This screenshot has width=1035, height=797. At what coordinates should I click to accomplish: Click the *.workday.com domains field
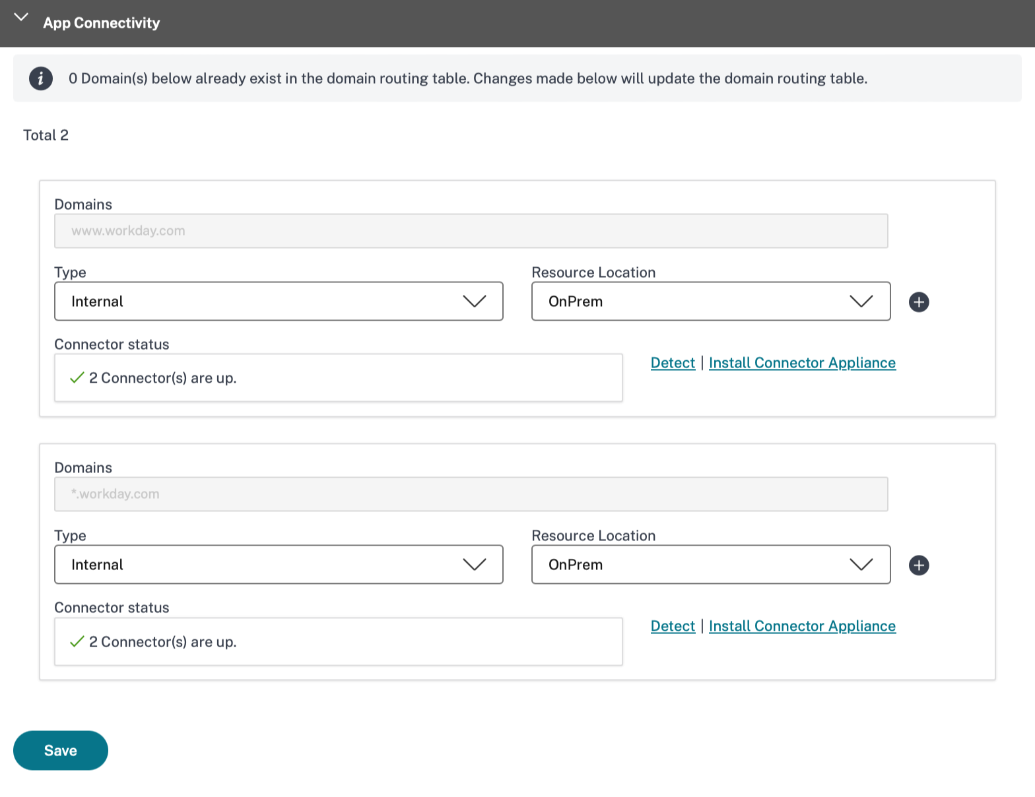coord(471,494)
